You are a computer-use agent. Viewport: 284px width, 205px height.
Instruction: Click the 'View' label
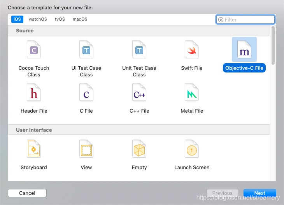(x=86, y=167)
